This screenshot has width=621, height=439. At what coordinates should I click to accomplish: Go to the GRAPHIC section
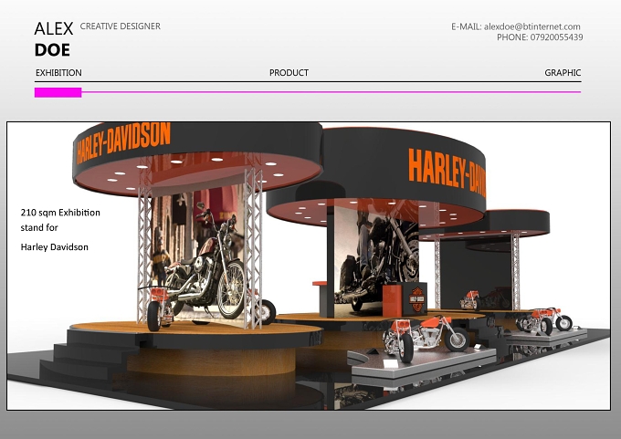[x=563, y=73]
